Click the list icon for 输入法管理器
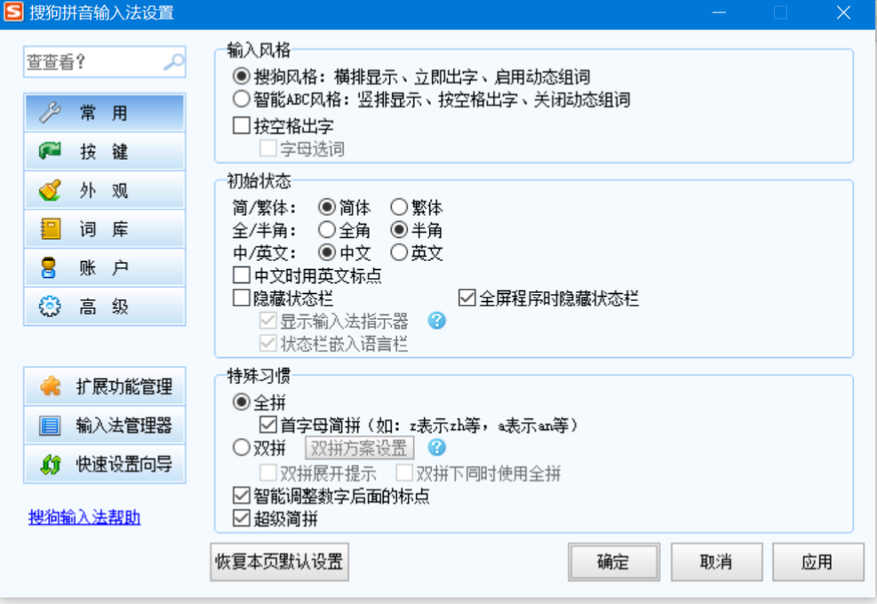This screenshot has height=604, width=877. point(50,425)
